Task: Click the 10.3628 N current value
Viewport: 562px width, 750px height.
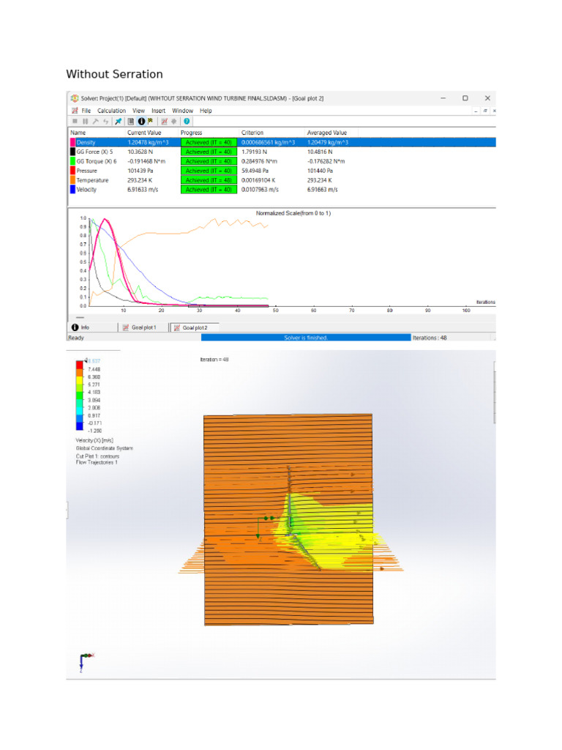Action: (x=140, y=152)
